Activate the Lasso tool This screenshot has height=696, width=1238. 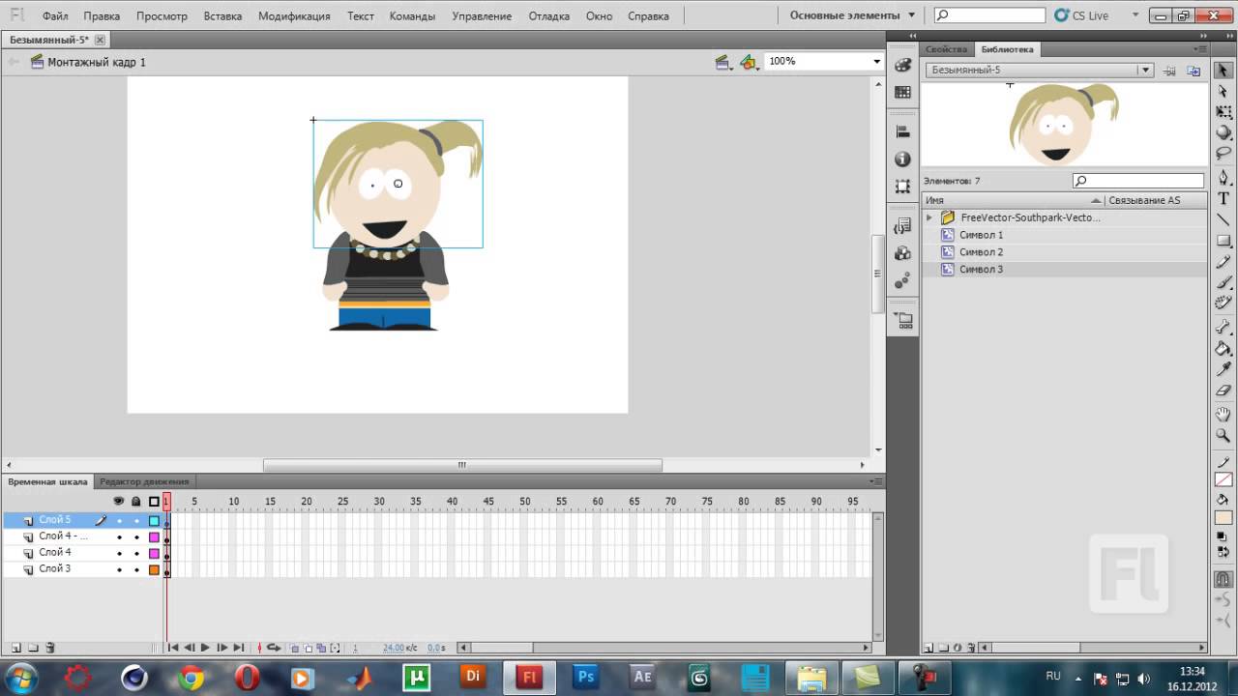pos(1223,154)
